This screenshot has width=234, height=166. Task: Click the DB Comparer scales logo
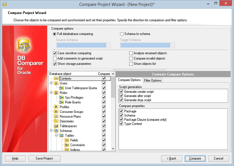tap(24, 45)
